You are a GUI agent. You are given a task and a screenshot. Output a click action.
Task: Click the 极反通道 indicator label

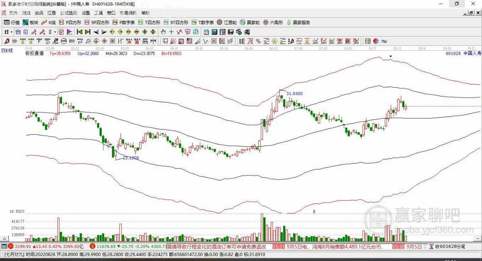35,53
